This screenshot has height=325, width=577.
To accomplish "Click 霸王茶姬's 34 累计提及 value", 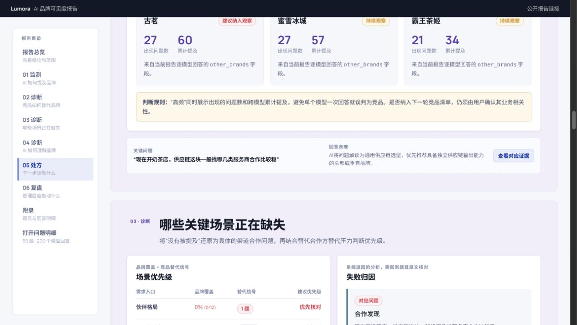I will (x=452, y=40).
